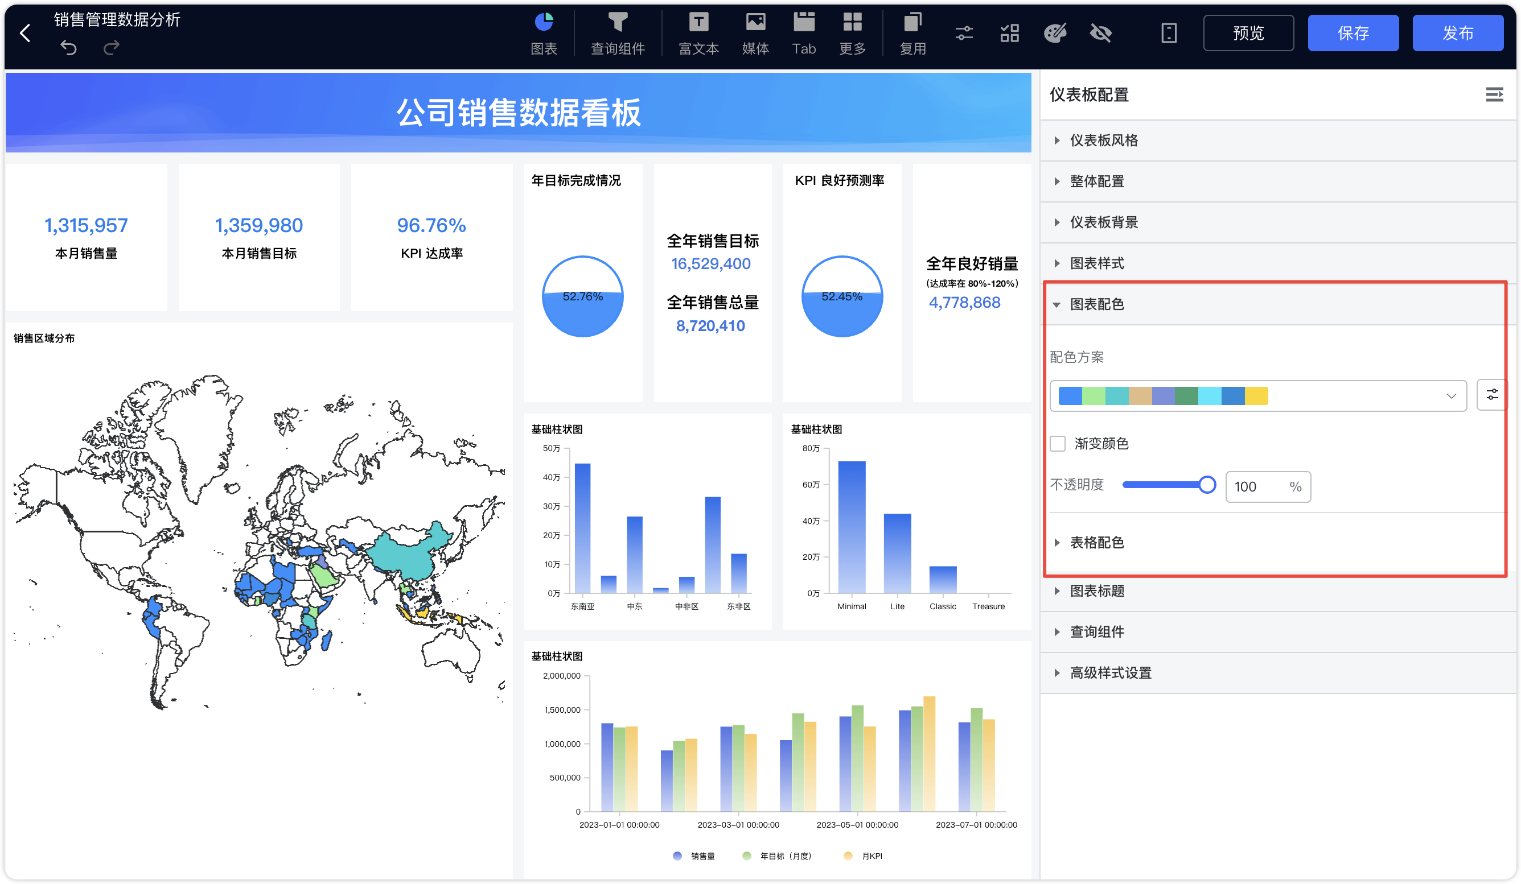The width and height of the screenshot is (1521, 884).
Task: Open the 图表 chart tool
Action: (x=543, y=34)
